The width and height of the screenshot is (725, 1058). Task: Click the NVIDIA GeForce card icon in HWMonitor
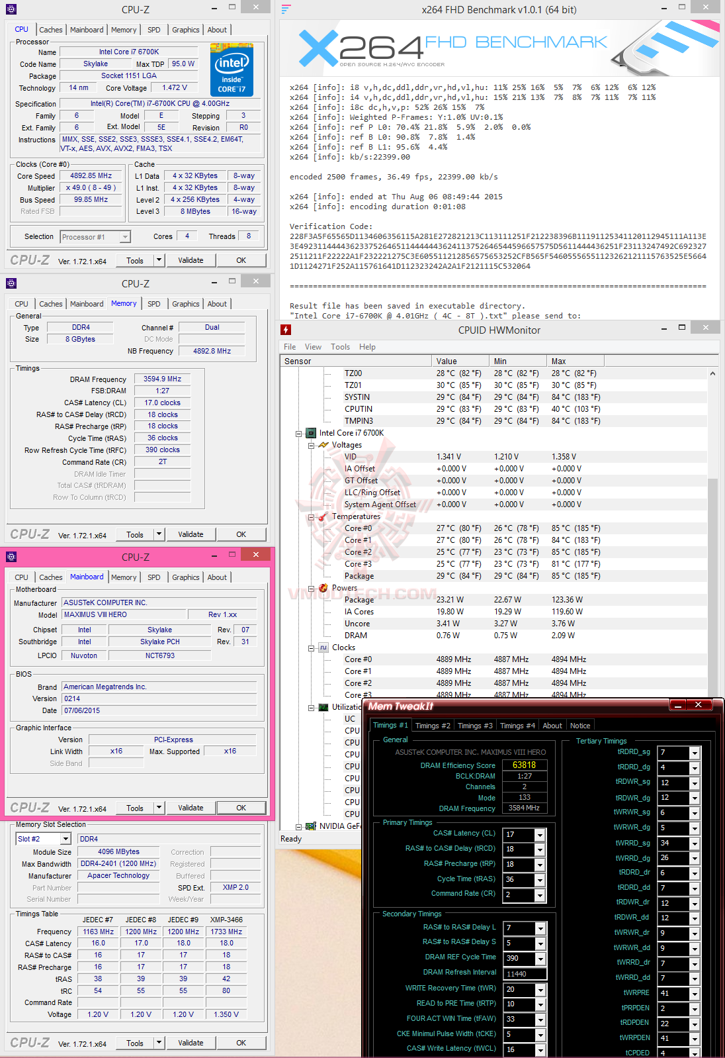click(311, 826)
